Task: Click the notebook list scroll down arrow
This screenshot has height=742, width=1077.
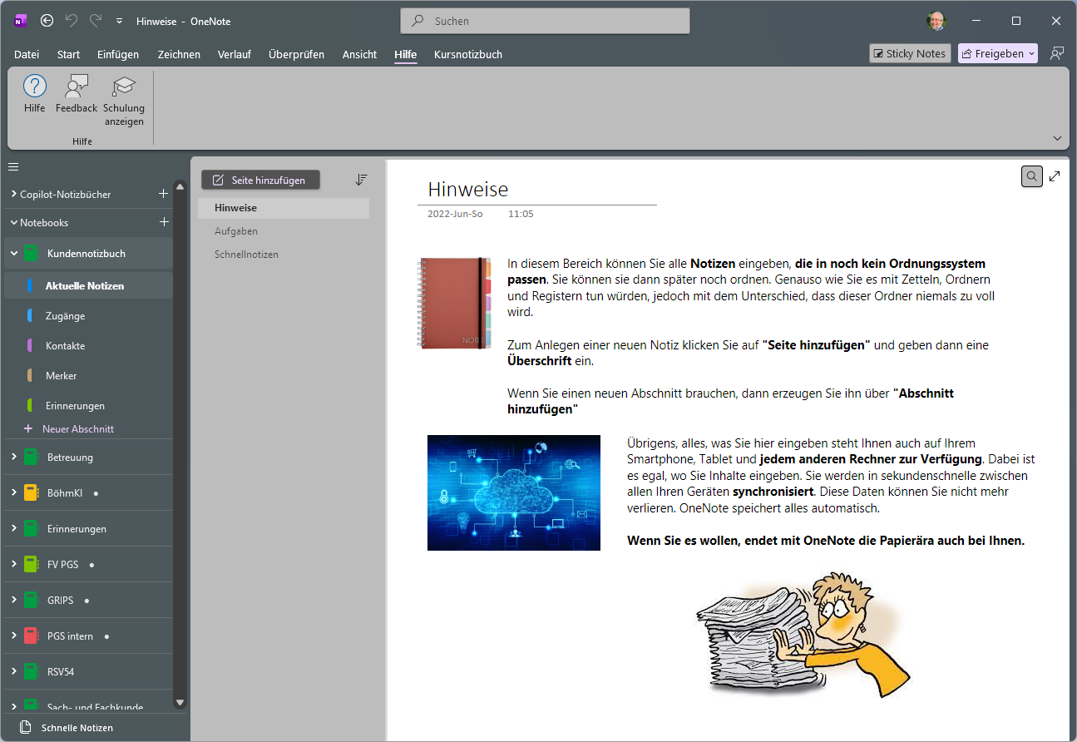Action: coord(180,703)
